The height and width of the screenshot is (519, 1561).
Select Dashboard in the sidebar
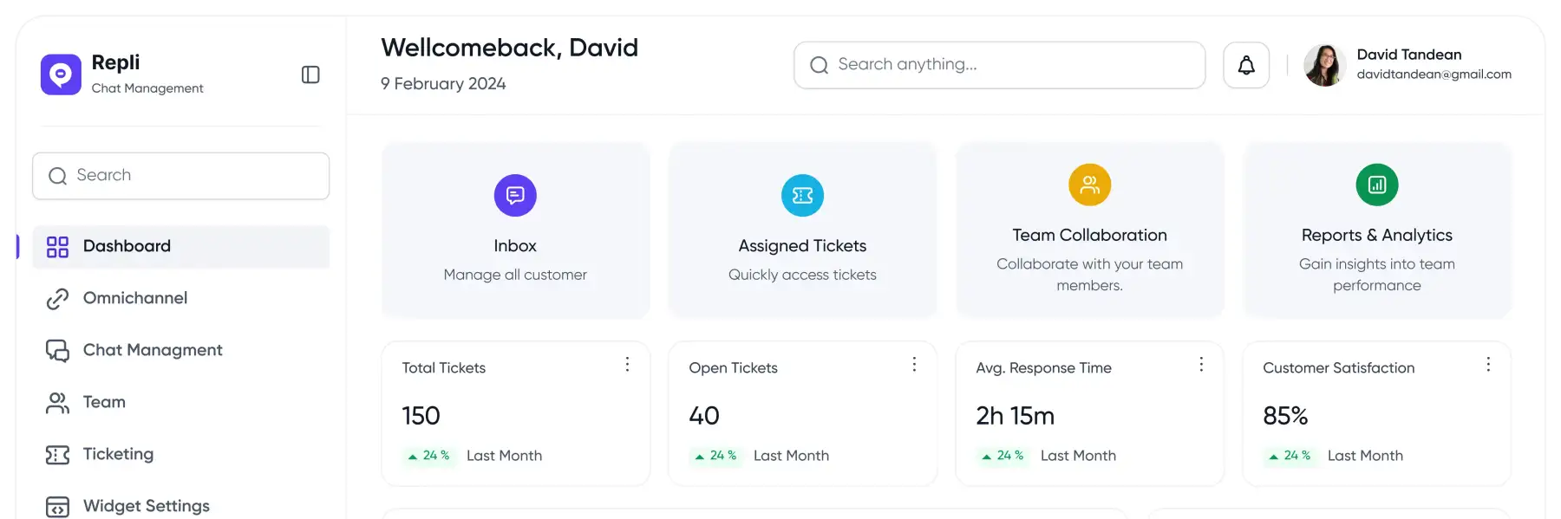pyautogui.click(x=127, y=246)
